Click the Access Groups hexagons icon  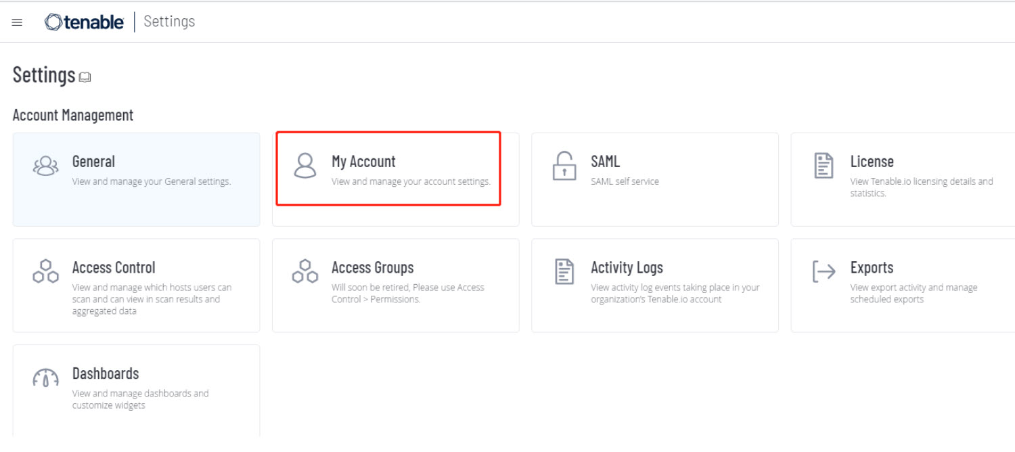coord(305,271)
